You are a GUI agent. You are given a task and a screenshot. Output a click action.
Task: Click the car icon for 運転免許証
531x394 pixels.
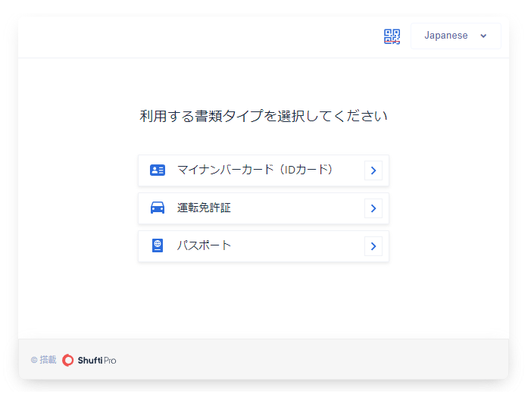tap(158, 208)
